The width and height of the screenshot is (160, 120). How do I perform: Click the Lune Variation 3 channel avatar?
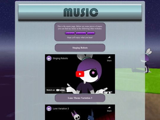tap(49, 108)
